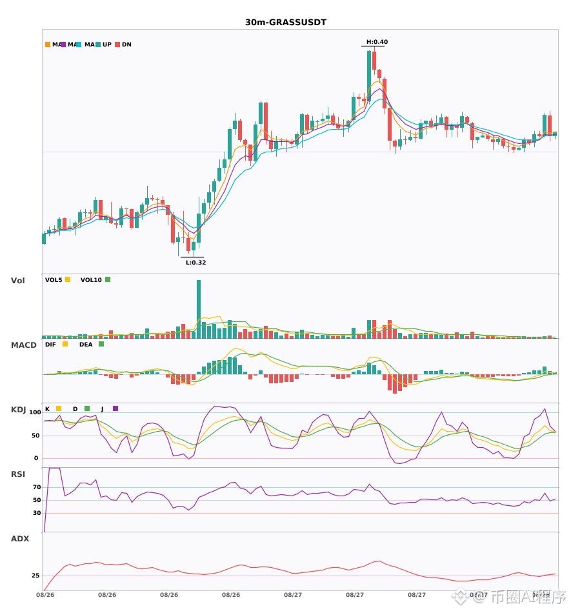Select the KDJ panel label
The height and width of the screenshot is (613, 571).
click(18, 410)
